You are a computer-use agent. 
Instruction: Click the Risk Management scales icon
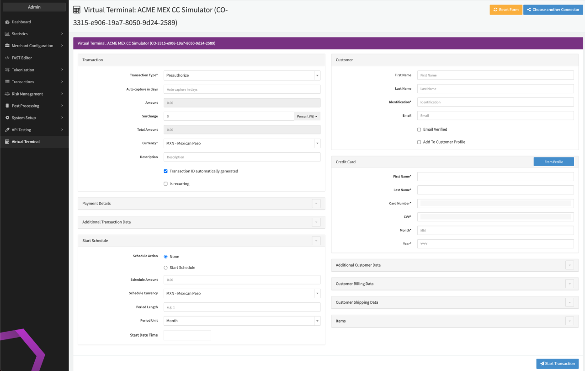tap(7, 94)
